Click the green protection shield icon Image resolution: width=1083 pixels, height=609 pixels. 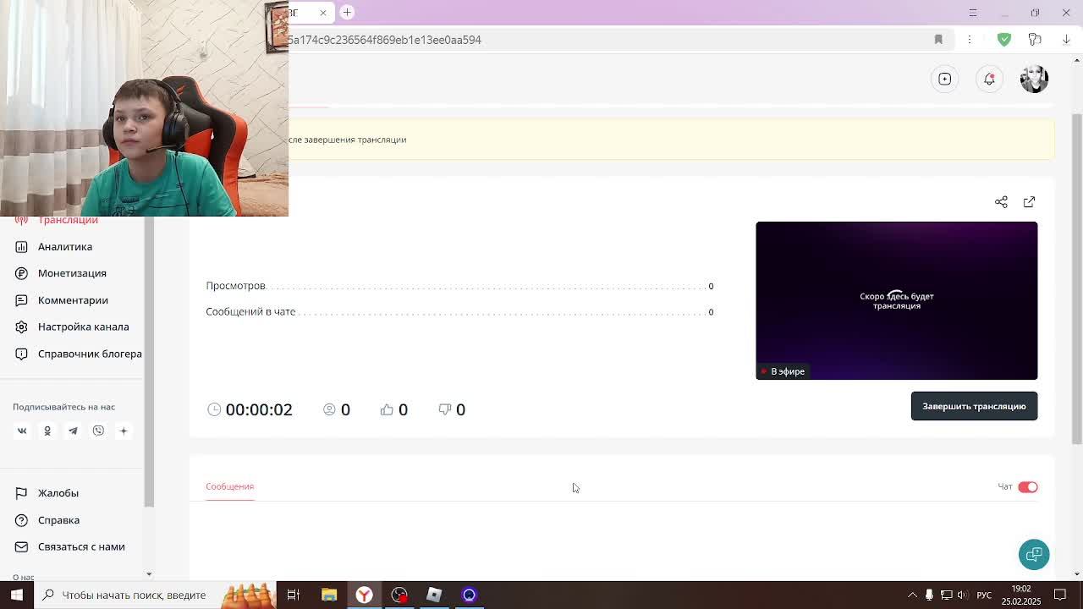(x=1004, y=40)
